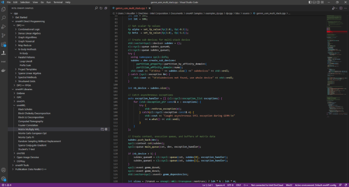Select the Student's T-test sample

[x=26, y=149]
